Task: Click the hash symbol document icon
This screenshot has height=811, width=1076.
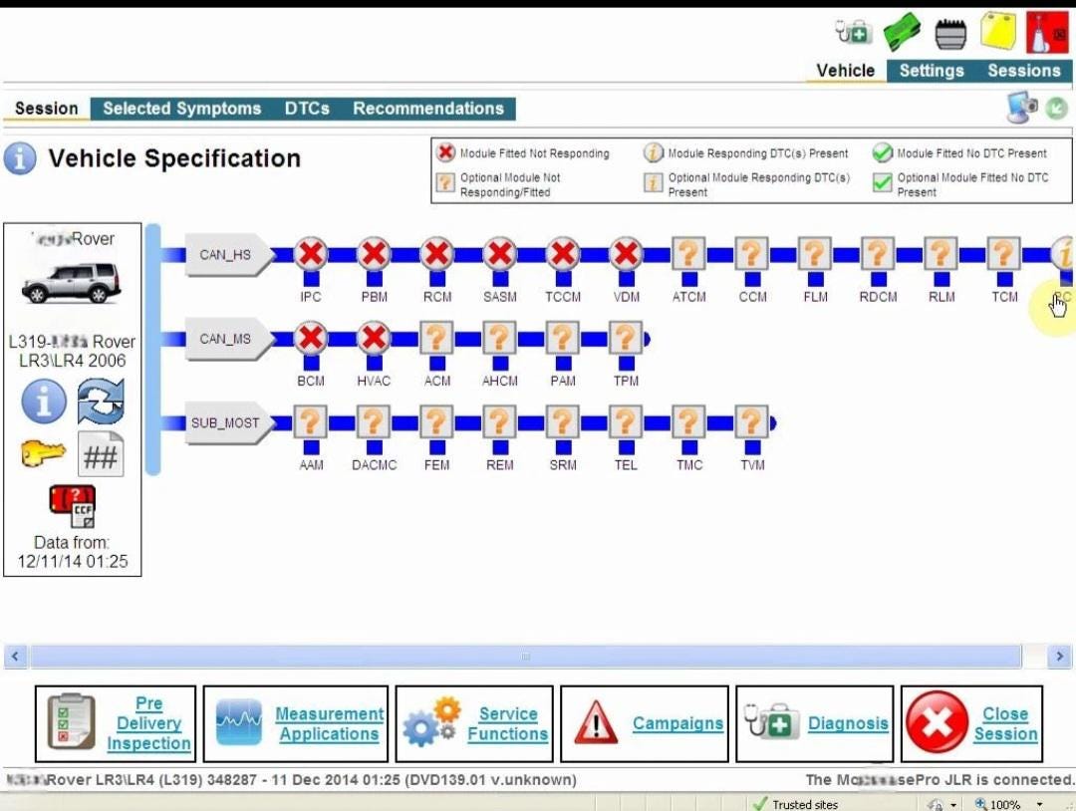Action: pyautogui.click(x=101, y=456)
